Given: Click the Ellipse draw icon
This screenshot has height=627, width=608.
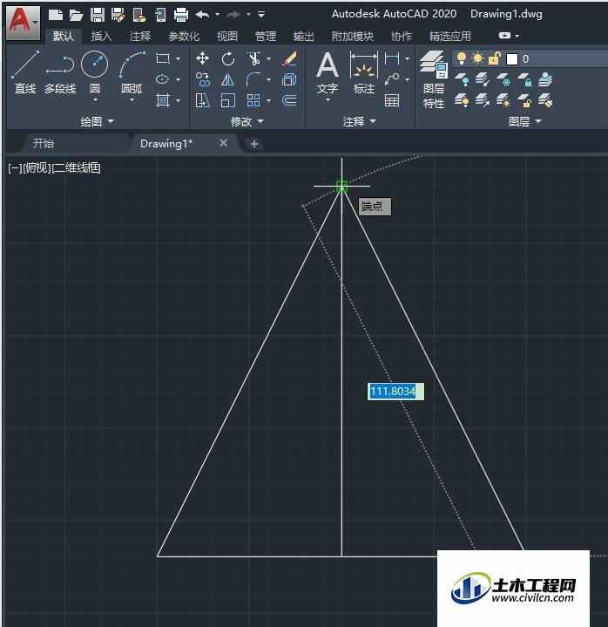Looking at the screenshot, I should click(x=163, y=79).
